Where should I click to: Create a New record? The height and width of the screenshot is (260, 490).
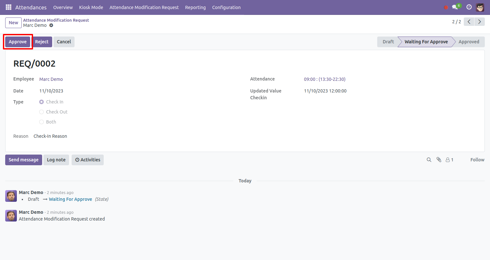[13, 23]
